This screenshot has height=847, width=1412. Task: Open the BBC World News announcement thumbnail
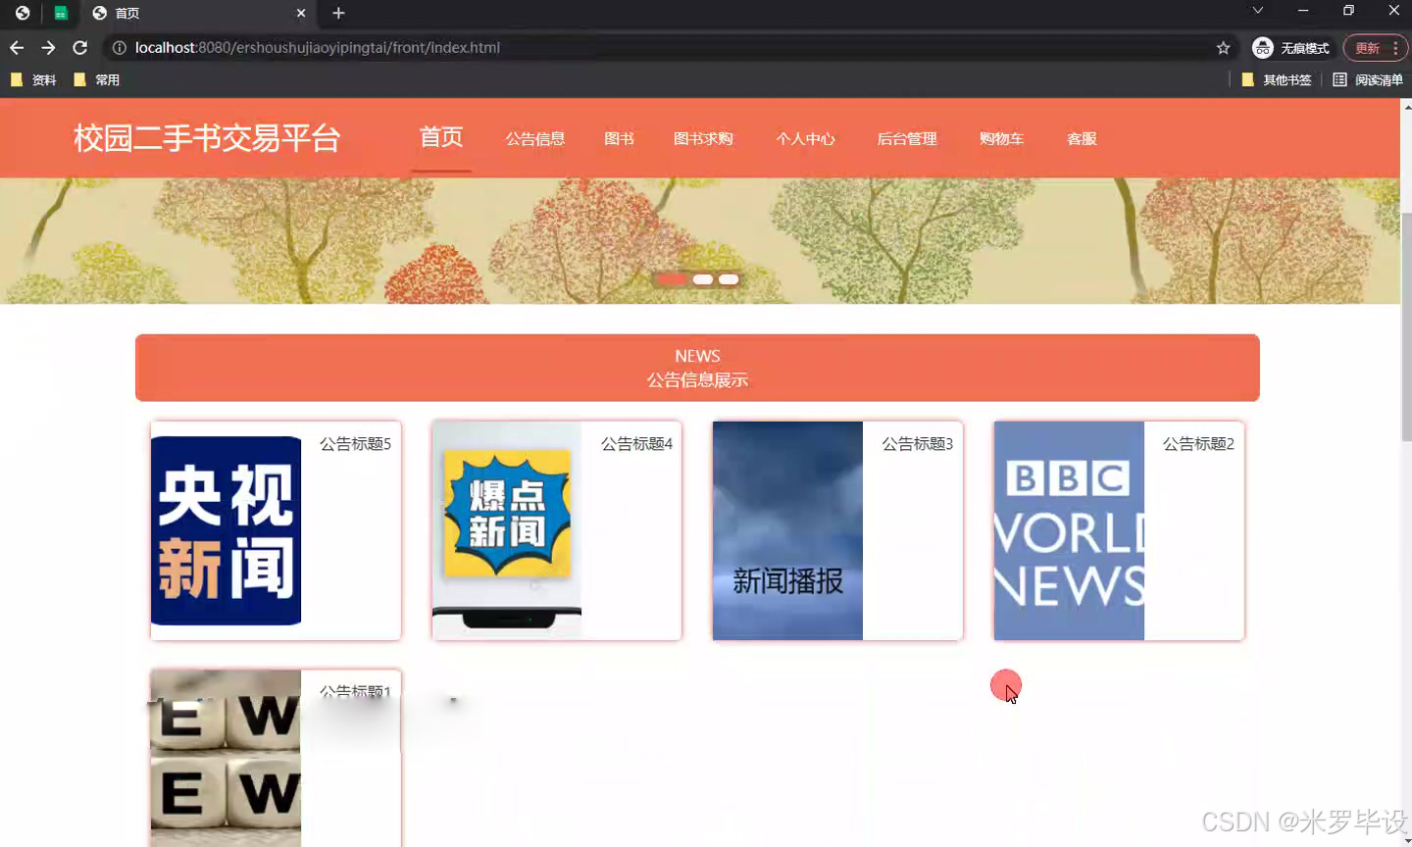tap(1069, 530)
